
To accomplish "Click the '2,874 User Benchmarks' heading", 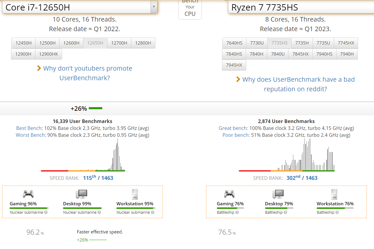I will coord(286,121).
